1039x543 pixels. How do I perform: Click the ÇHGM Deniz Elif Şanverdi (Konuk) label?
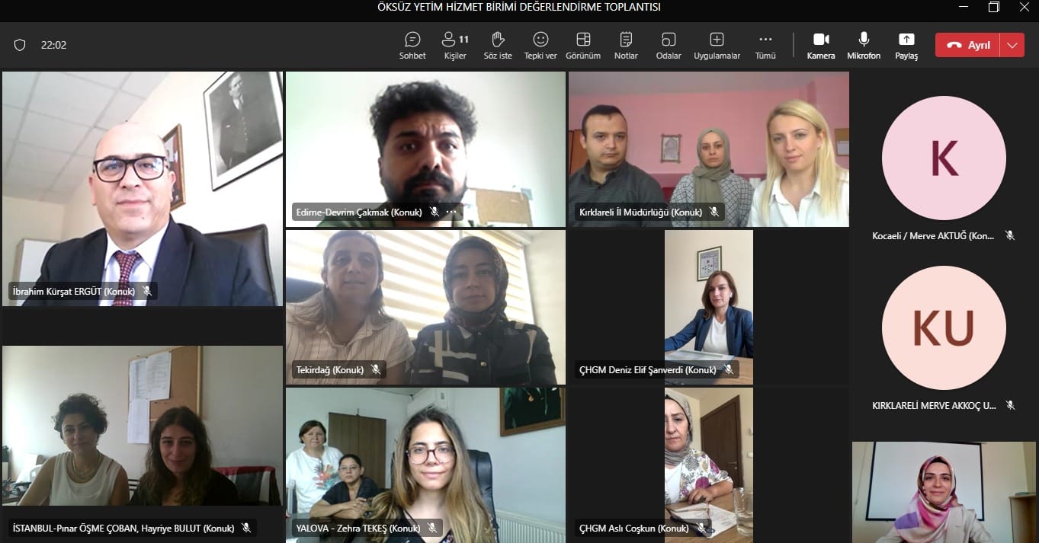click(x=648, y=369)
